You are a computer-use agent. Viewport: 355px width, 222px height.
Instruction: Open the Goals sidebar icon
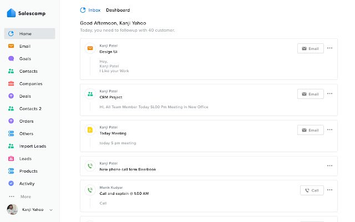click(11, 58)
